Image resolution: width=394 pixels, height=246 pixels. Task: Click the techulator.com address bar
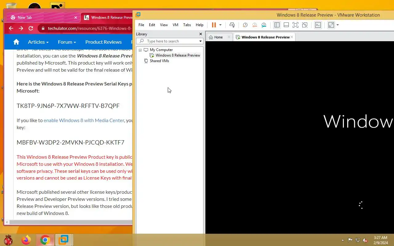90,28
